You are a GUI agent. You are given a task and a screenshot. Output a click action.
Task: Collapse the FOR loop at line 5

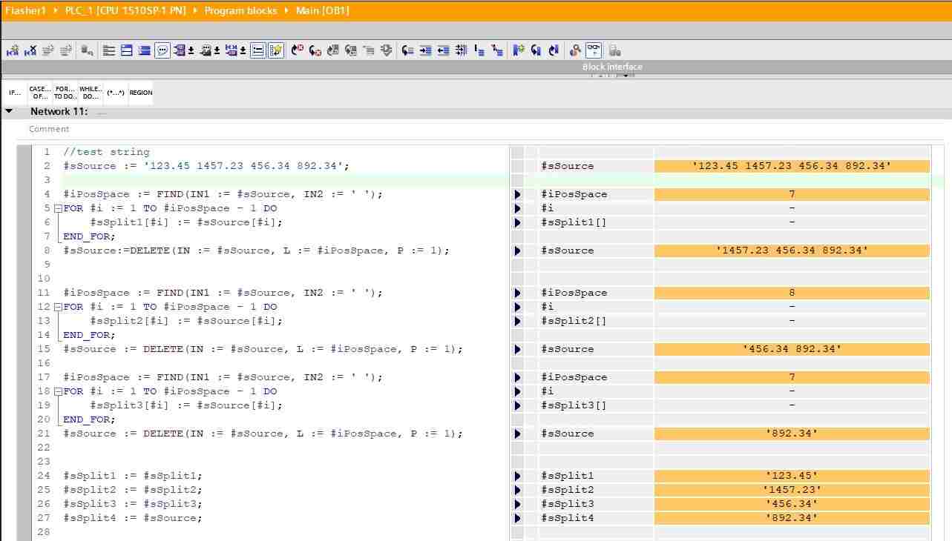pos(58,208)
